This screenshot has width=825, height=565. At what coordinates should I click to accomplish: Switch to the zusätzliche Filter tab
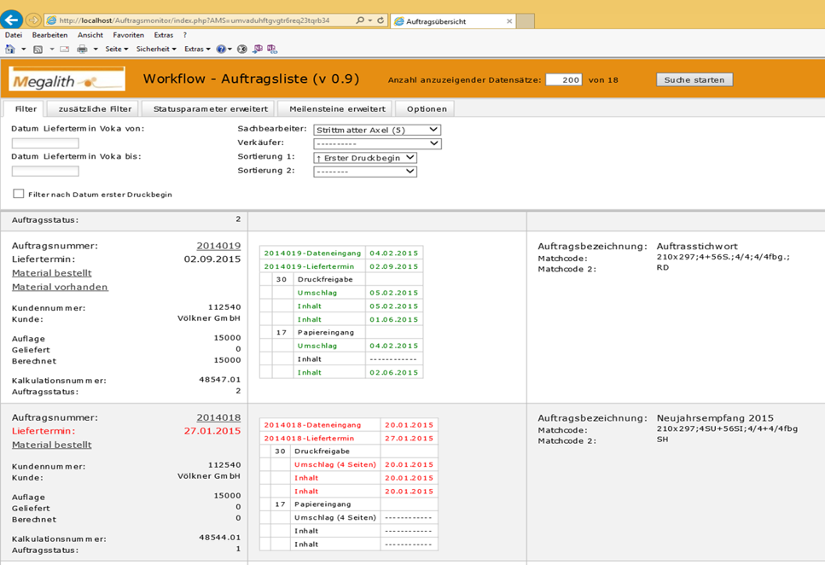click(95, 109)
